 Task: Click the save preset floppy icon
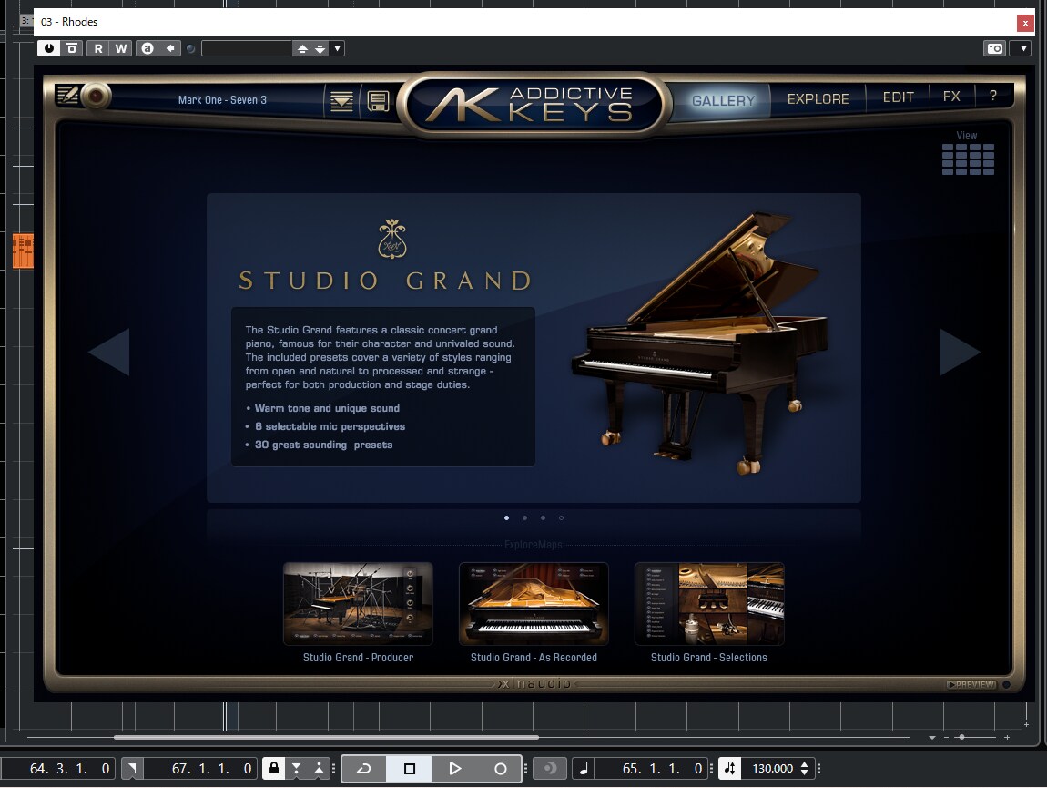tap(378, 102)
